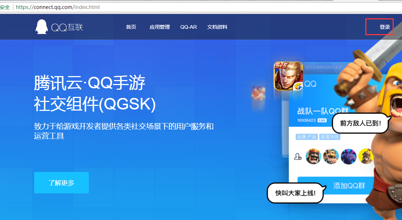Open the 首页 menu item
This screenshot has height=220, width=402.
pyautogui.click(x=131, y=27)
